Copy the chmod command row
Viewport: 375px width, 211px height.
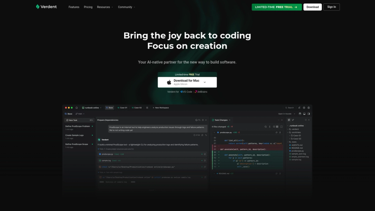point(205,167)
